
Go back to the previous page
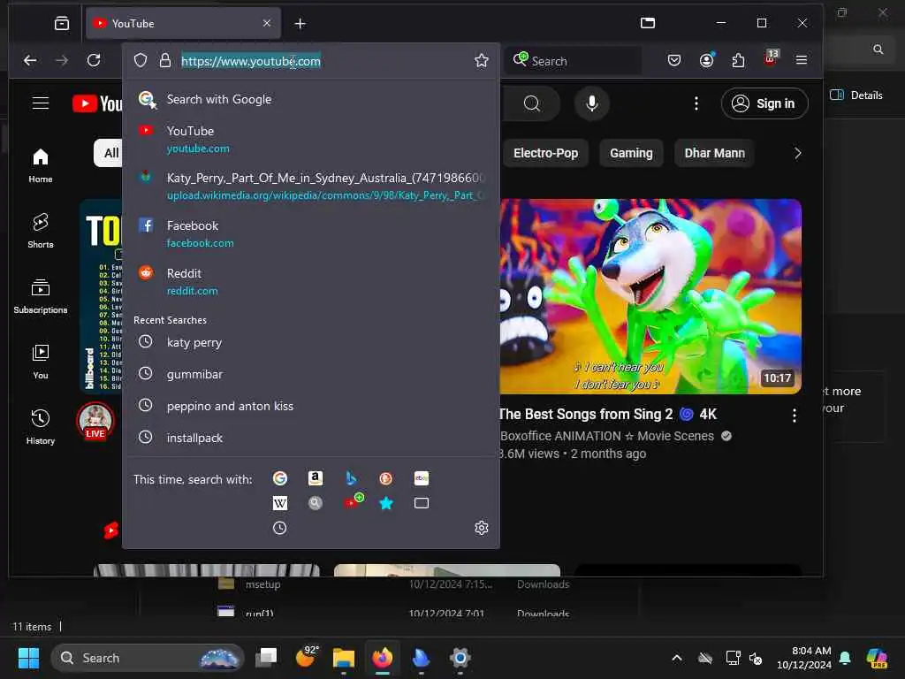pyautogui.click(x=30, y=60)
